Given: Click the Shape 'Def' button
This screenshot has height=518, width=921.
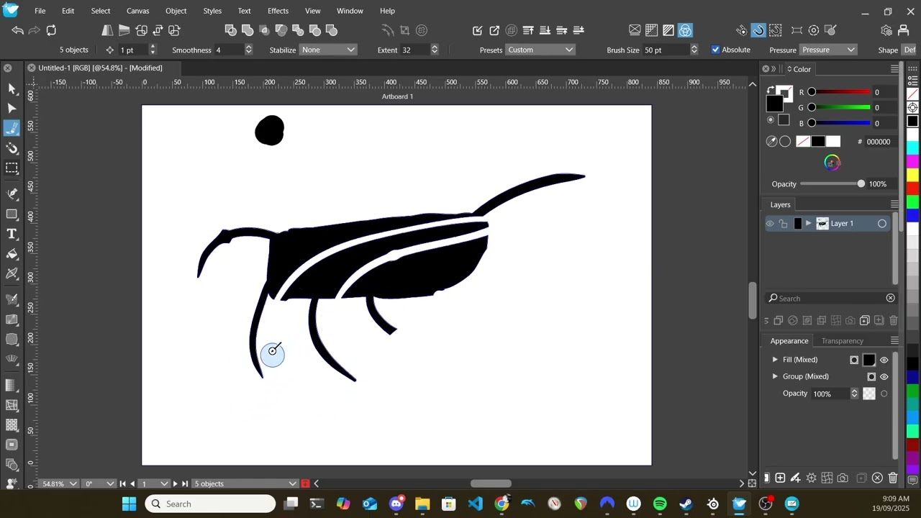Looking at the screenshot, I should (x=909, y=50).
